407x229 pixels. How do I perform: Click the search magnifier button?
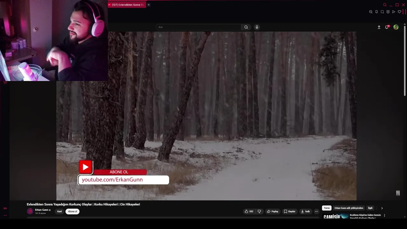tap(246, 27)
